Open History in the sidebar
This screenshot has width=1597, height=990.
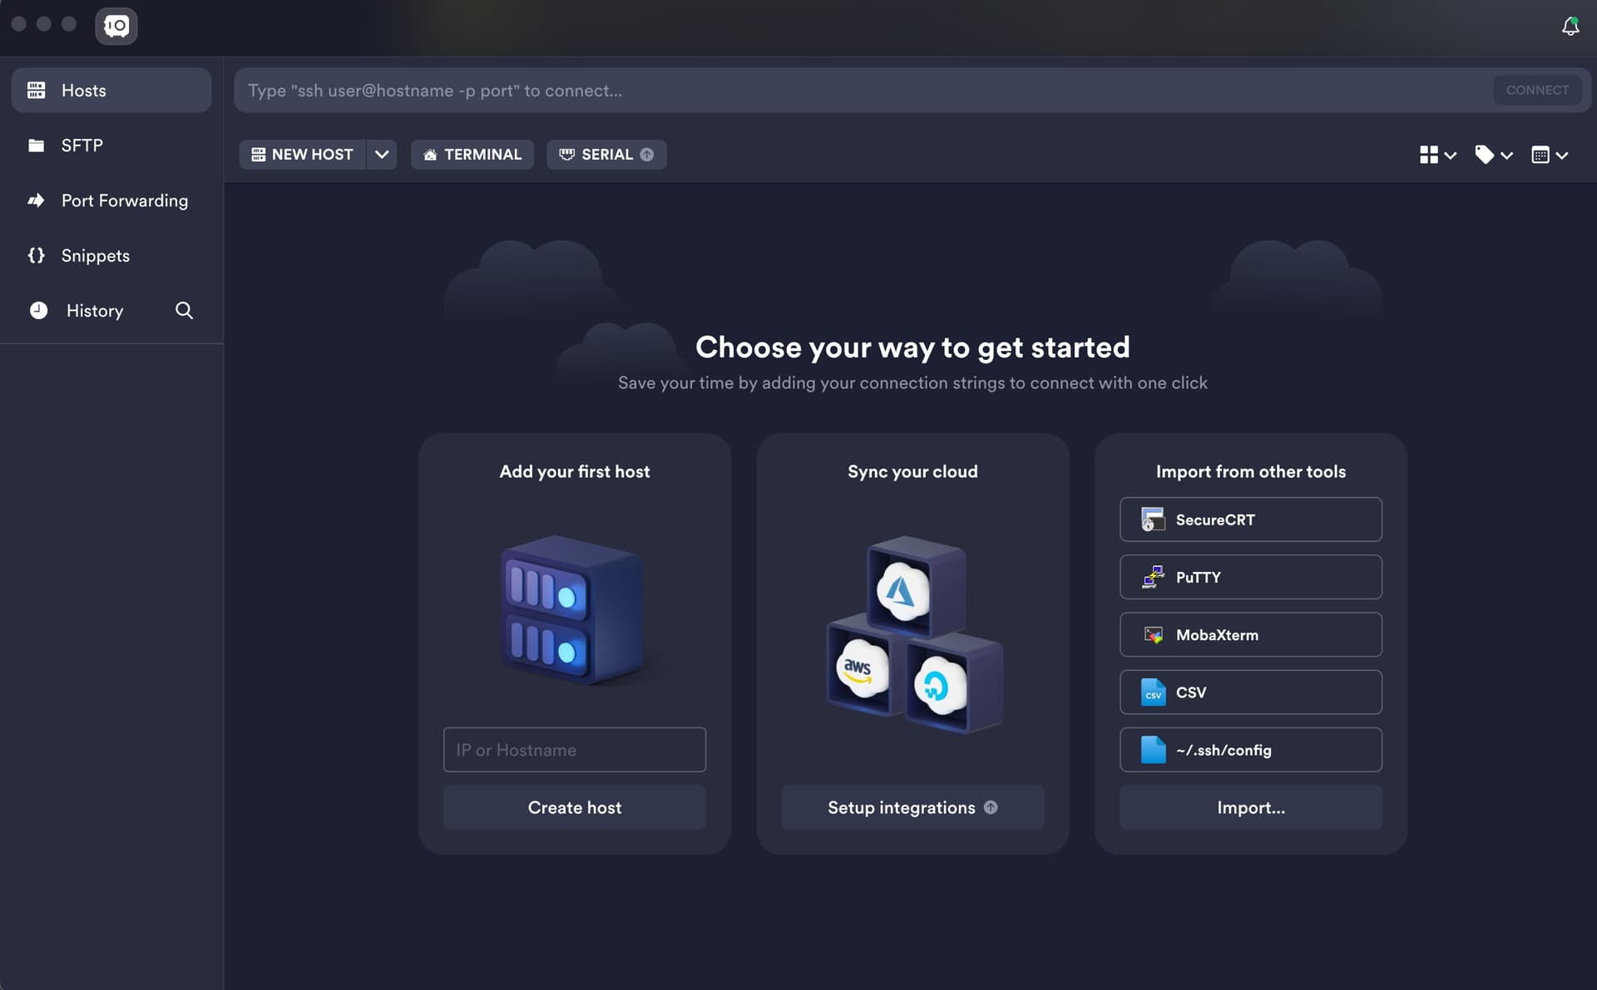(x=95, y=310)
